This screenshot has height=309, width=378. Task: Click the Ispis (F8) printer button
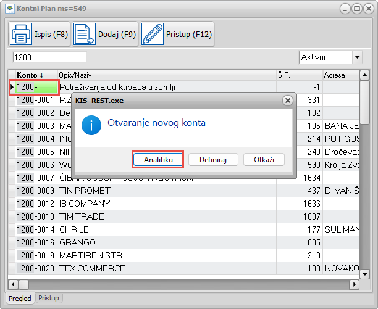(x=39, y=35)
